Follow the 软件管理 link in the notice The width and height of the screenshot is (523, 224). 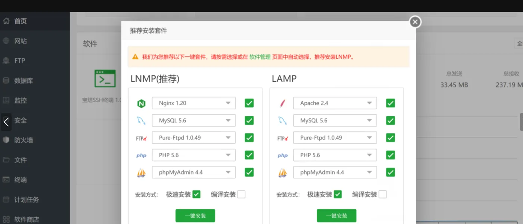pyautogui.click(x=260, y=57)
